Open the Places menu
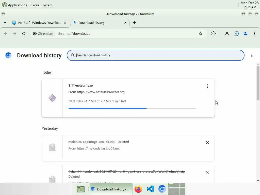Image resolution: width=260 pixels, height=195 pixels. click(x=34, y=5)
